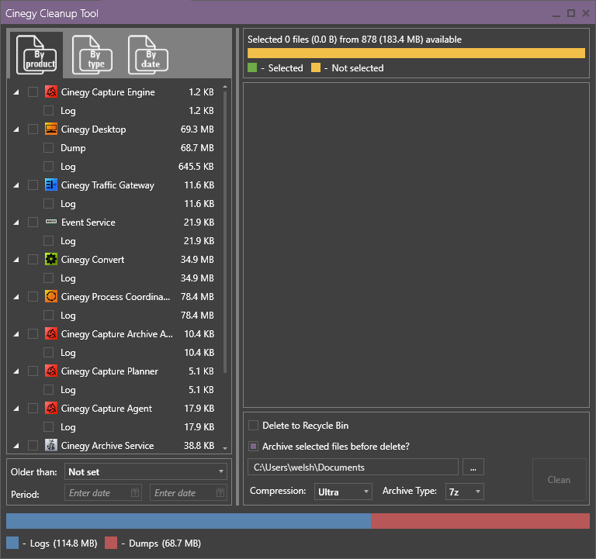Select the Cinegy Capture Planner row text
This screenshot has width=596, height=559.
tap(109, 371)
